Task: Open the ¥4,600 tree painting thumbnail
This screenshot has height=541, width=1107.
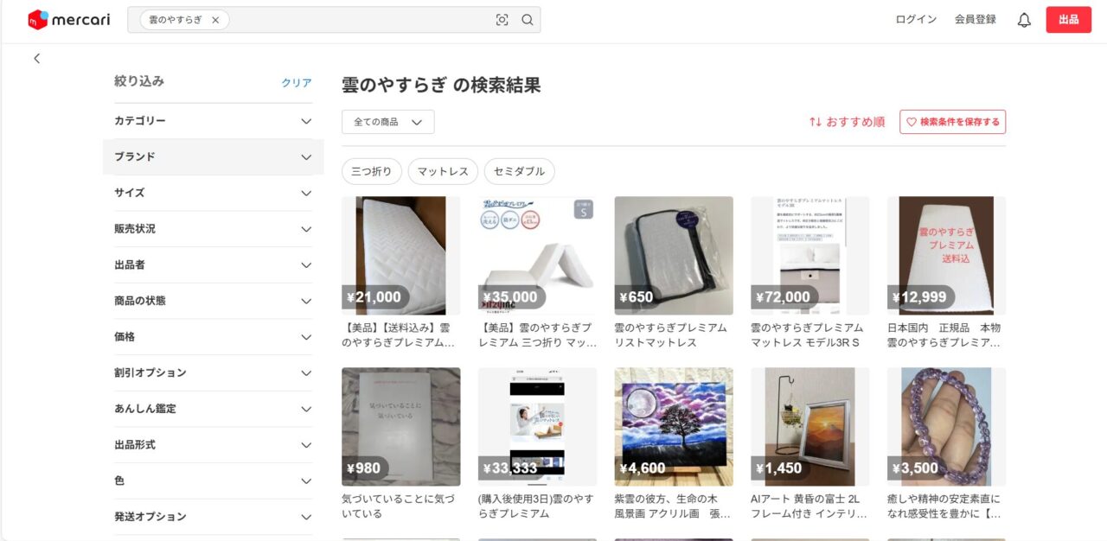Action: coord(674,427)
